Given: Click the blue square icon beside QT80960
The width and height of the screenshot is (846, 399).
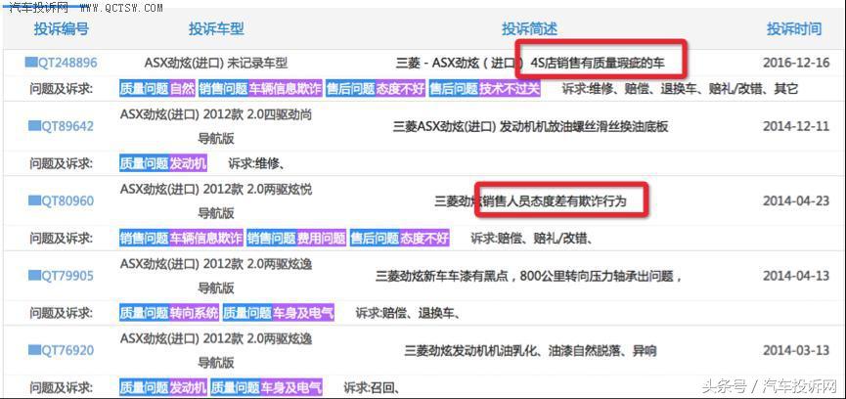Looking at the screenshot, I should (x=34, y=200).
